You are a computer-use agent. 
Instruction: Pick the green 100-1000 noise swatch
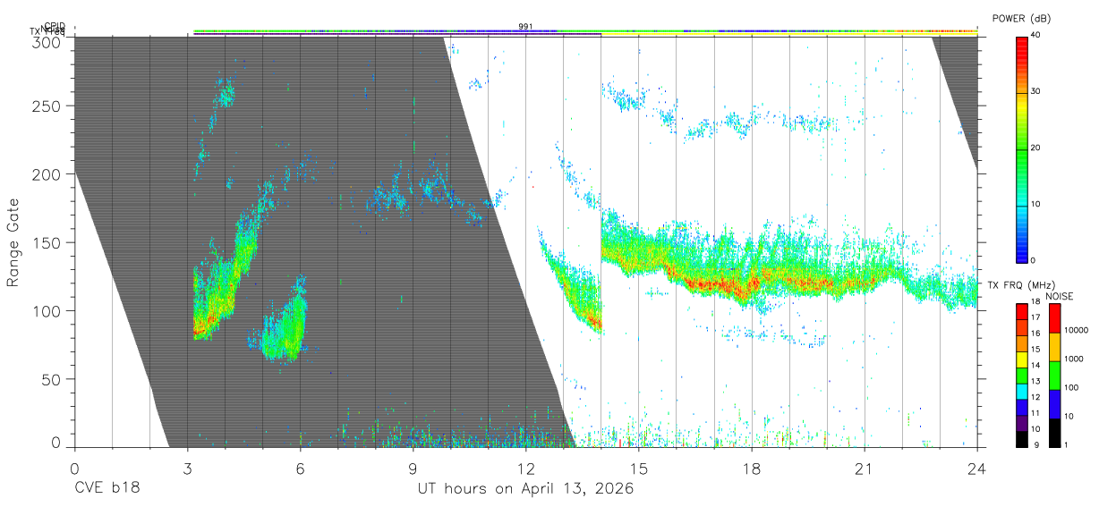point(1054,376)
